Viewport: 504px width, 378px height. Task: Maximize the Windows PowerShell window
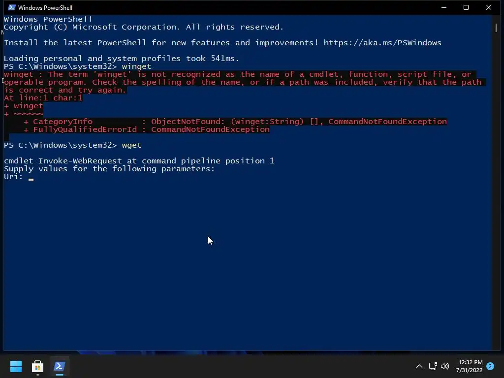coord(466,7)
